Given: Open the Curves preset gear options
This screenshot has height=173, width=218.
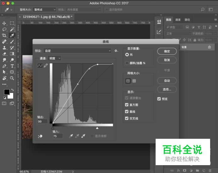Looking at the screenshot, I should 116,51.
